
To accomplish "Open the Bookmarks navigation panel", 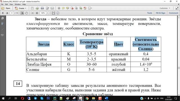I will click(3, 24).
